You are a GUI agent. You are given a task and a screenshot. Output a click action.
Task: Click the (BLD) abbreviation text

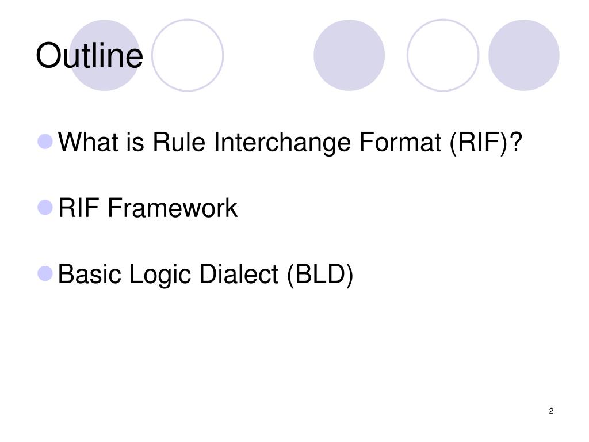320,275
